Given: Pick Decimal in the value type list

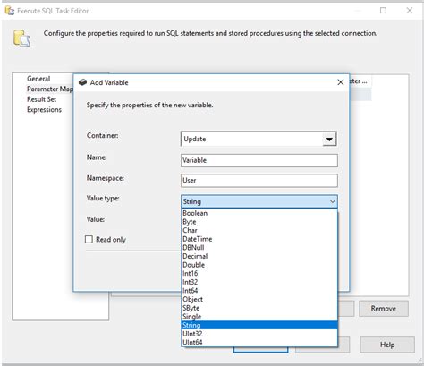Looking at the screenshot, I should (x=259, y=256).
